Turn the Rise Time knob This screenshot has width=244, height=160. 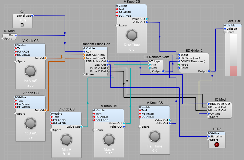point(131,35)
